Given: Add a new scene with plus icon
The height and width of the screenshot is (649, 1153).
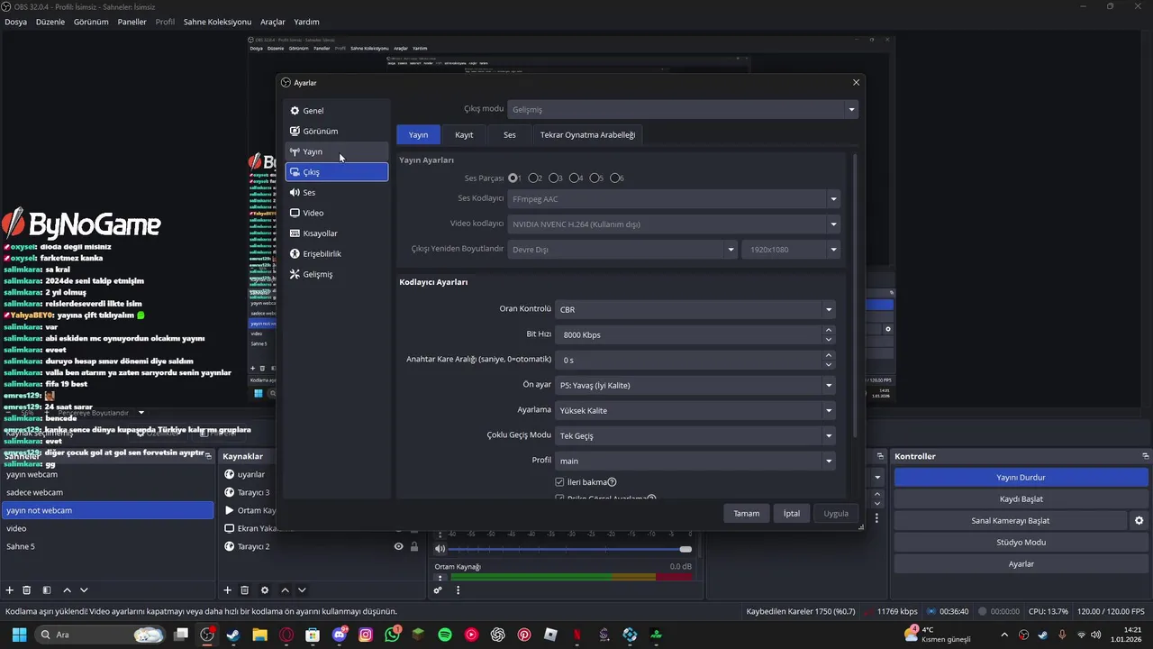Looking at the screenshot, I should pos(10,590).
